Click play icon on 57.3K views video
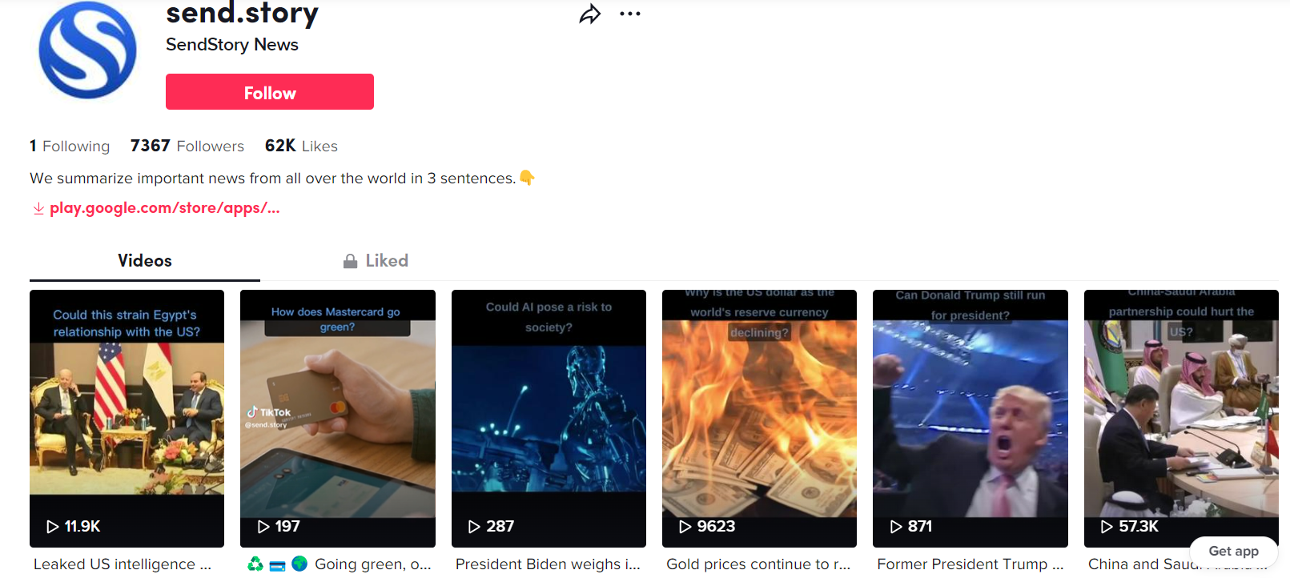The height and width of the screenshot is (578, 1290). click(x=1107, y=527)
